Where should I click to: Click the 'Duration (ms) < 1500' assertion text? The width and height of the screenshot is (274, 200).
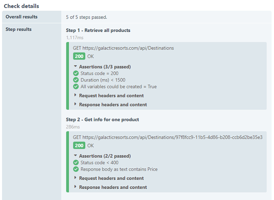pos(103,80)
